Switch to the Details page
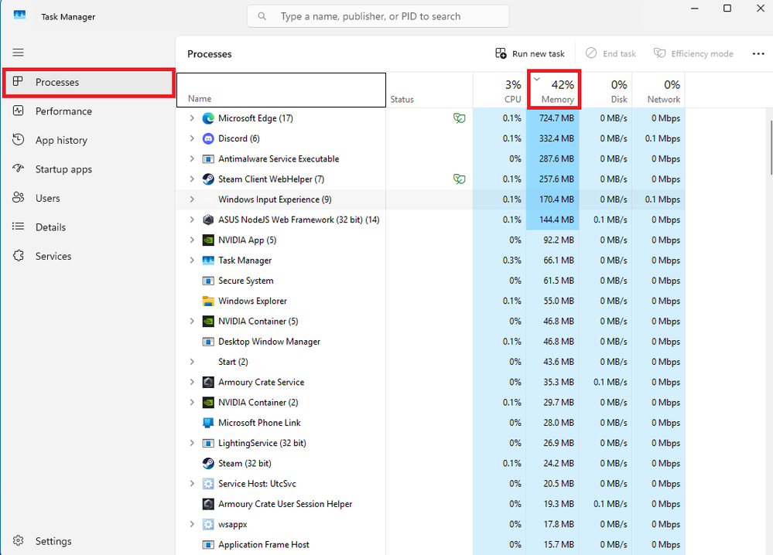The image size is (773, 555). pos(88,227)
